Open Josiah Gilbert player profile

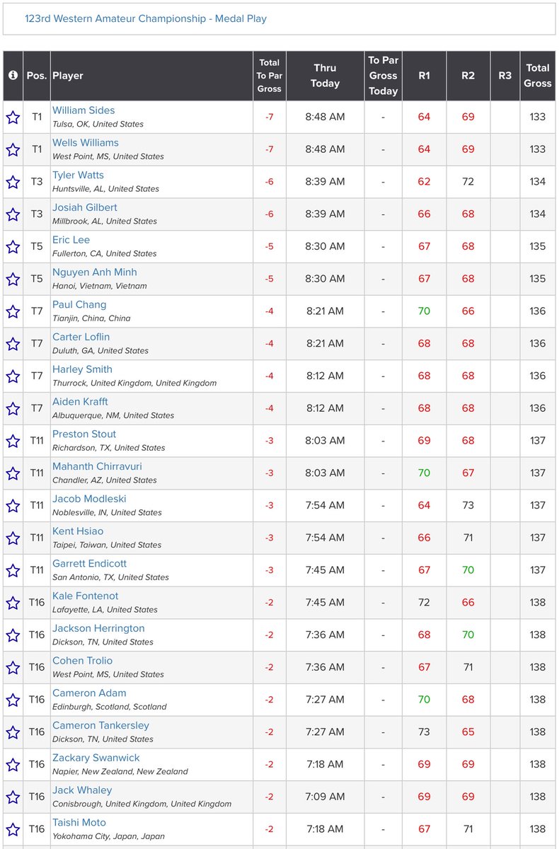coord(85,207)
